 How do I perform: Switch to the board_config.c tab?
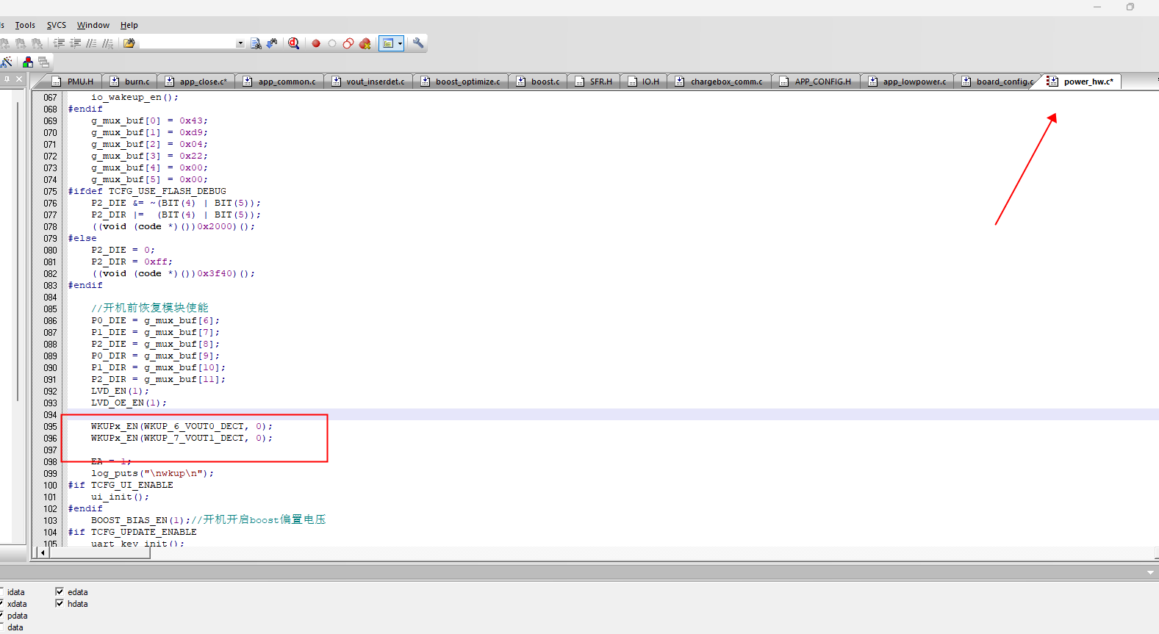[x=997, y=82]
